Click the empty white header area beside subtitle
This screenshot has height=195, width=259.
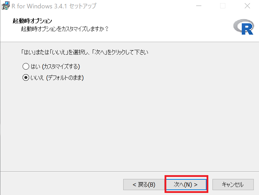170,28
